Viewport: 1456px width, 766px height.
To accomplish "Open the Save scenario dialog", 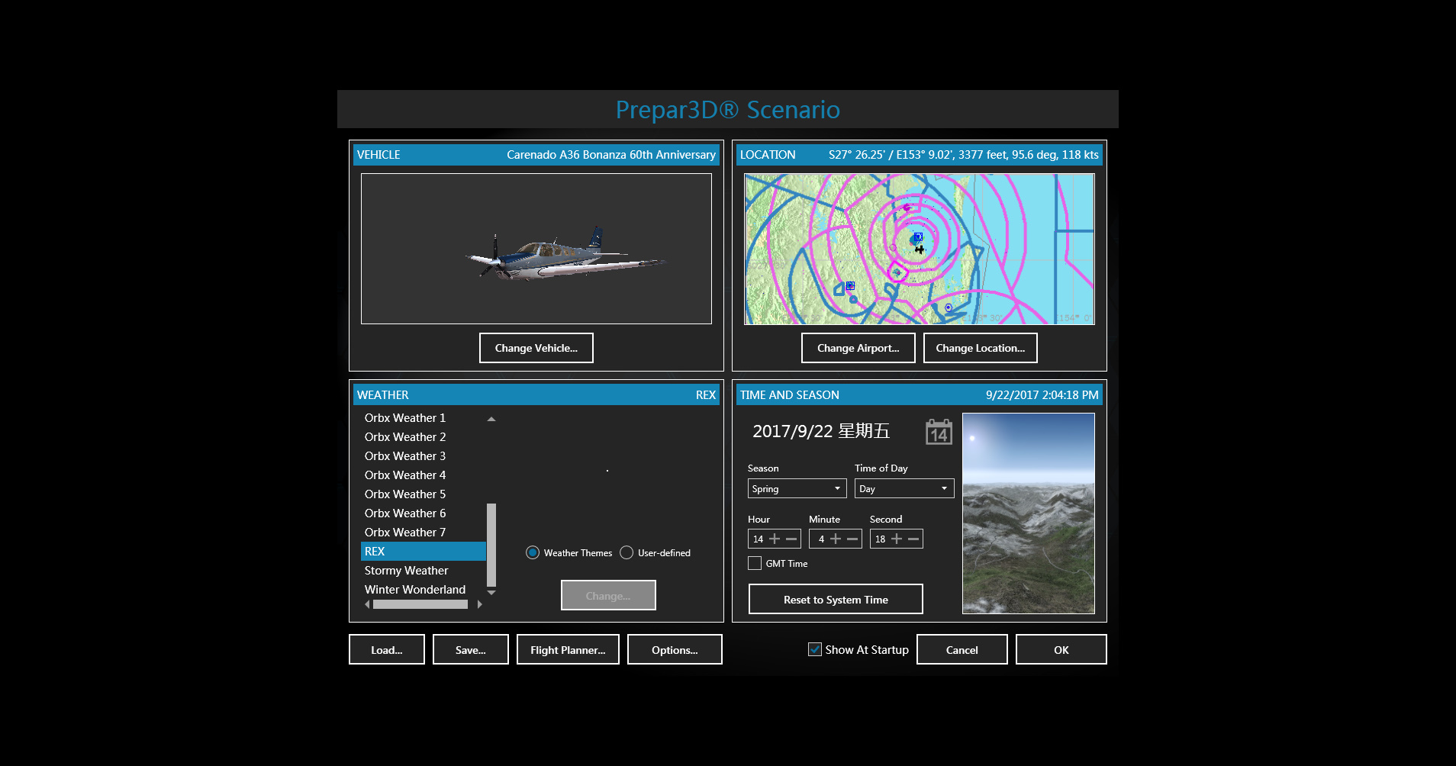I will pos(470,649).
